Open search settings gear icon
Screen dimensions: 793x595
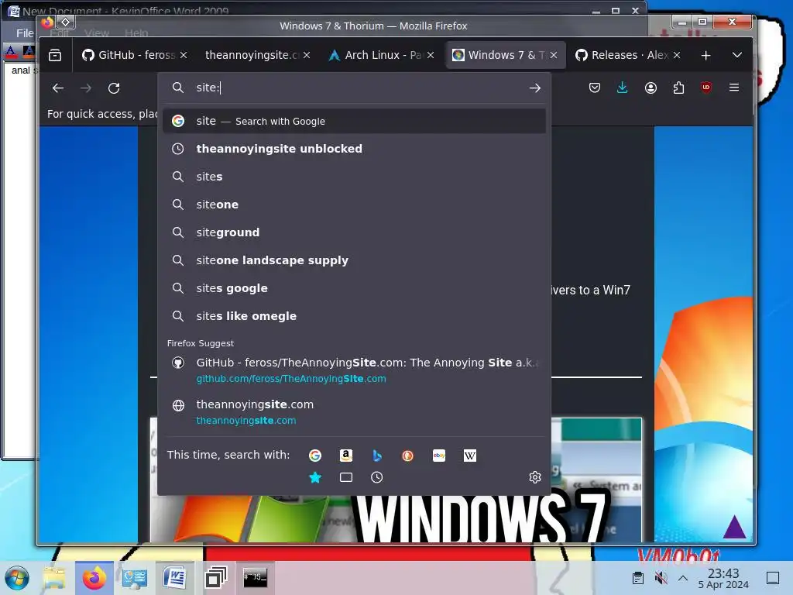point(535,477)
